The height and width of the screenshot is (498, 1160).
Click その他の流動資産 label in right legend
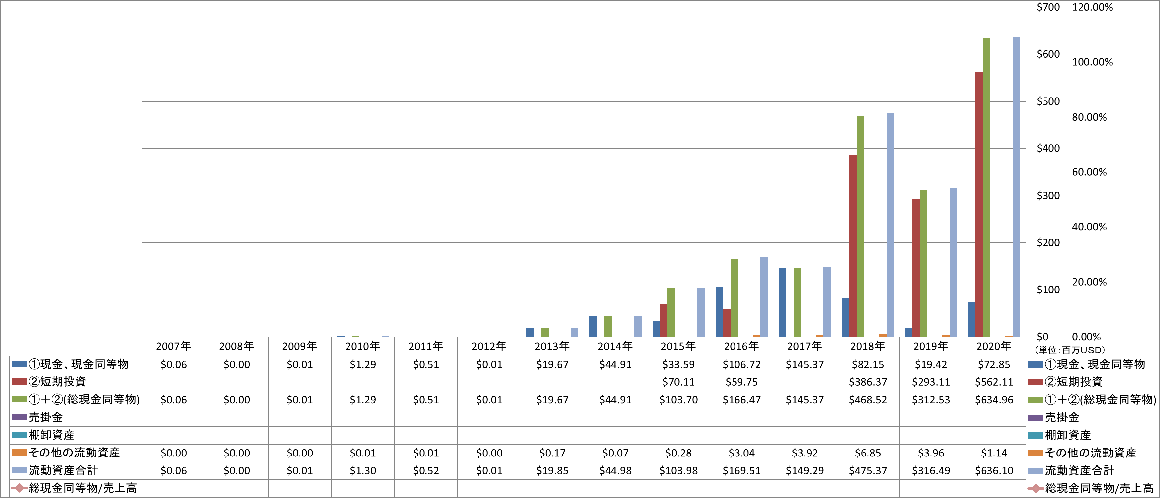click(x=1091, y=453)
